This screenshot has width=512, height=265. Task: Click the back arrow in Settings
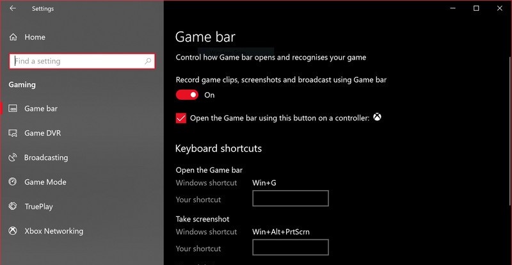(x=13, y=9)
